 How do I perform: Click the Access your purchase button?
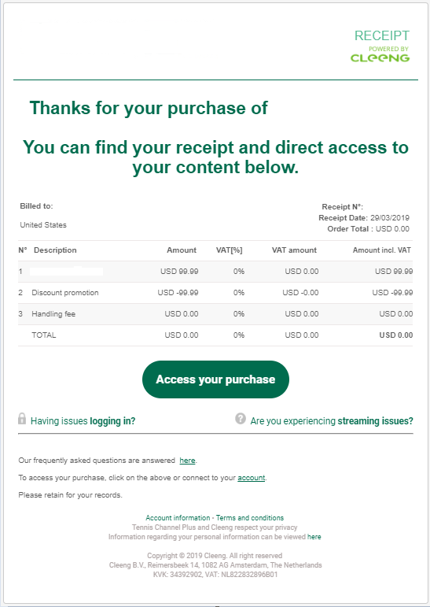[x=215, y=379]
